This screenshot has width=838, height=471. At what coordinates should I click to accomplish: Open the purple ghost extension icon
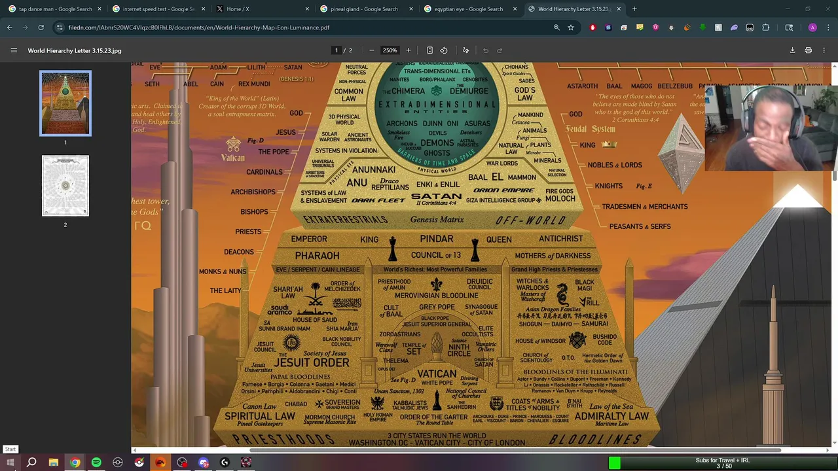[x=734, y=27]
